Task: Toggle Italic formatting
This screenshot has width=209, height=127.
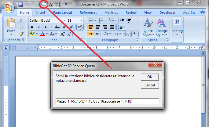Action: click(x=39, y=27)
